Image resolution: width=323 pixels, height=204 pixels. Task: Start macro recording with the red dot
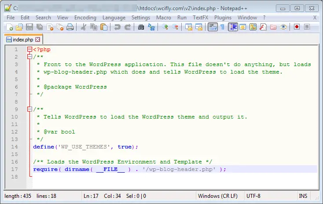coord(297,27)
